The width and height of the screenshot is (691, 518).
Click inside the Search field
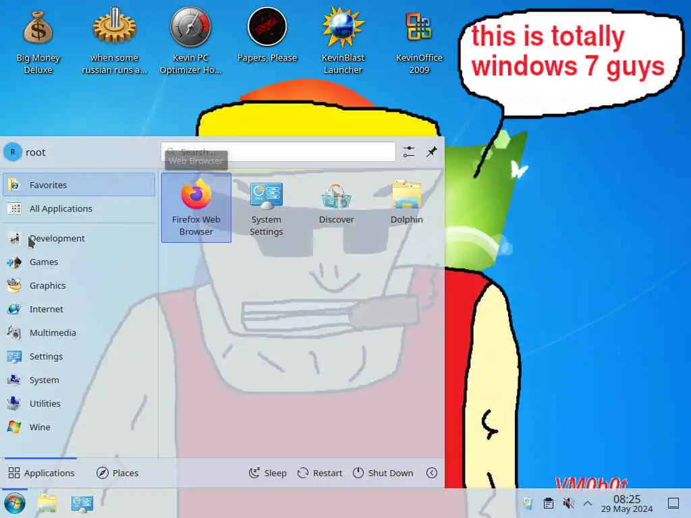click(278, 152)
